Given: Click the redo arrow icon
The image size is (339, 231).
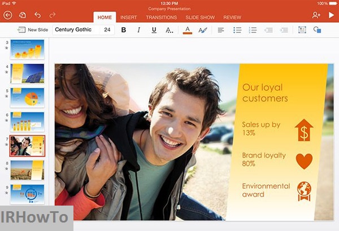Looking at the screenshot, I should click(53, 16).
